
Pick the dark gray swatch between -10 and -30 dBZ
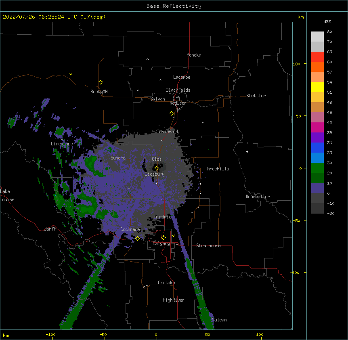pyautogui.click(x=317, y=208)
